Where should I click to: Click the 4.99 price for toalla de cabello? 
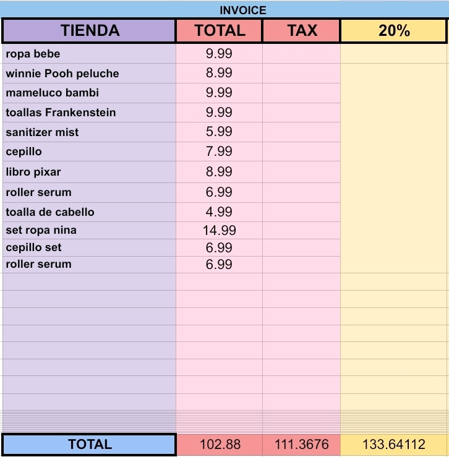220,212
